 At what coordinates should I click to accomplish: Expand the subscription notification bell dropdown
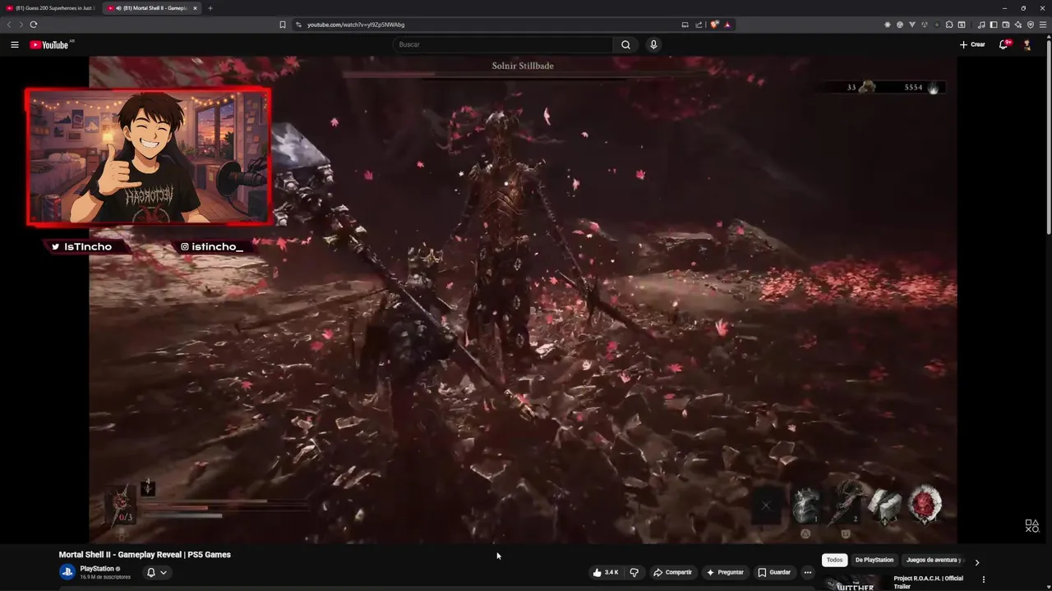[x=156, y=572]
